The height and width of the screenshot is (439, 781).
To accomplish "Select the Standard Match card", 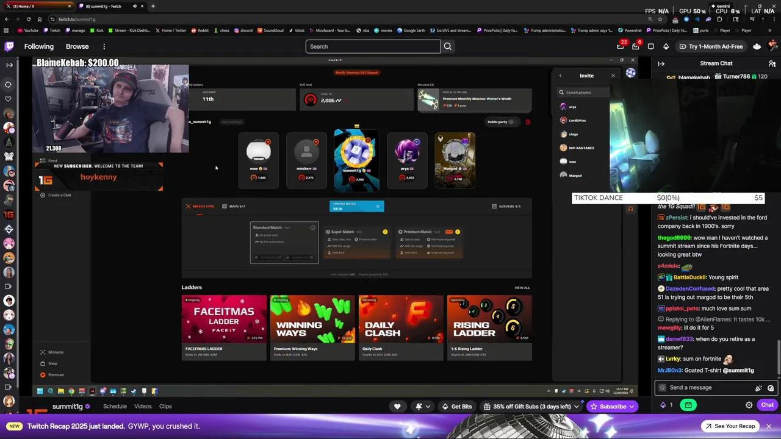I will coord(284,243).
